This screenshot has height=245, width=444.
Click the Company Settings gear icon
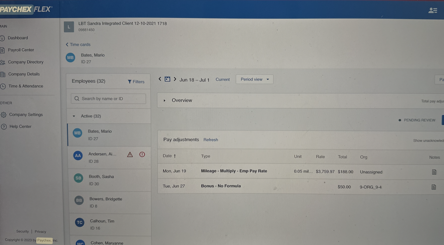pos(3,115)
